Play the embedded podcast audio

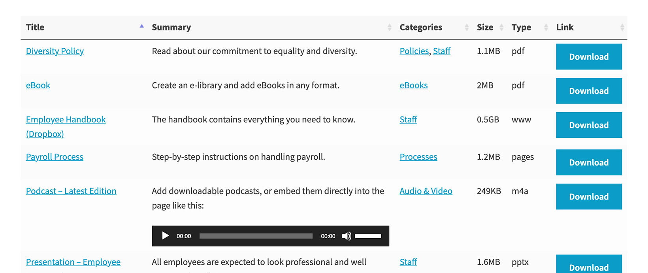click(x=165, y=236)
